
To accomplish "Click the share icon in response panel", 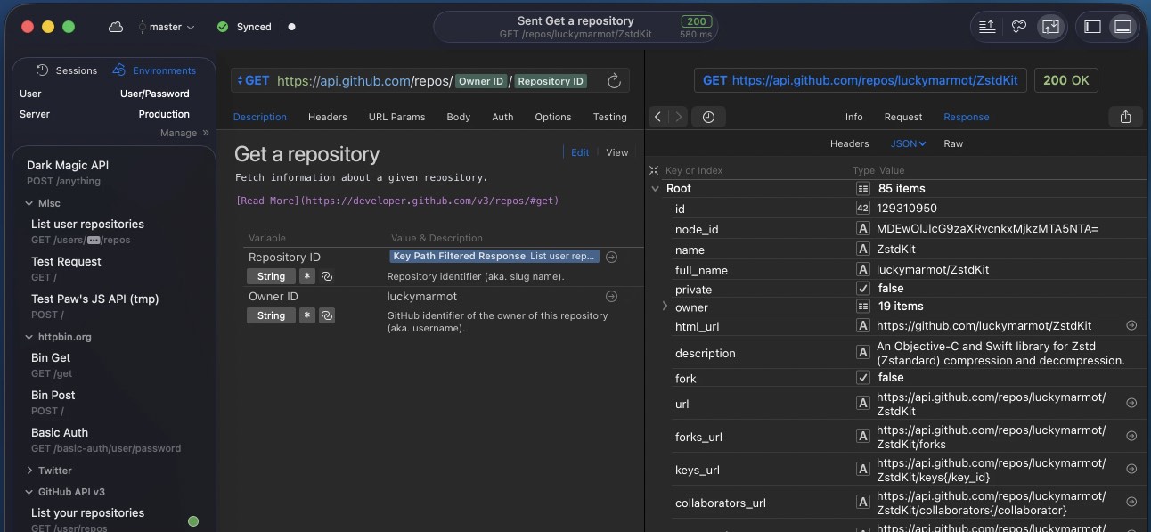I will [1125, 117].
